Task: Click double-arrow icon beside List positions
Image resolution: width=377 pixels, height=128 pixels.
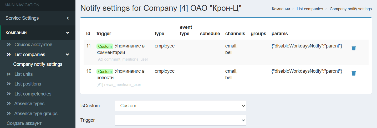Action: [9, 84]
